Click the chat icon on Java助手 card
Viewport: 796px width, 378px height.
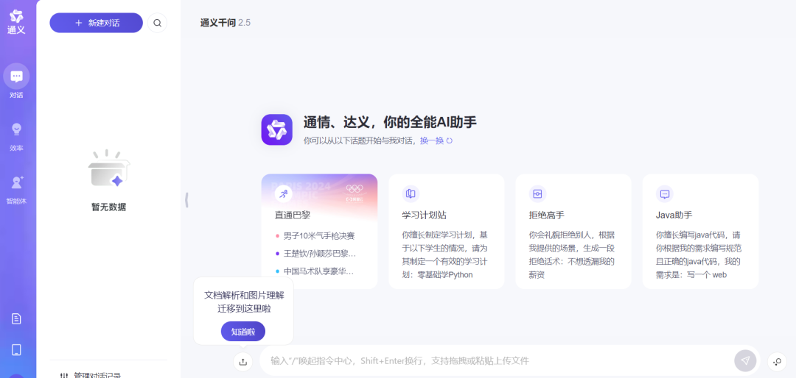(x=664, y=193)
